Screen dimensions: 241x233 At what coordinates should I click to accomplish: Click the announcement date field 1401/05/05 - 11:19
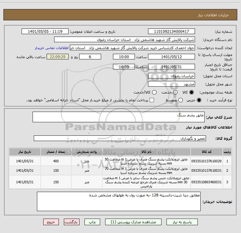[45, 32]
